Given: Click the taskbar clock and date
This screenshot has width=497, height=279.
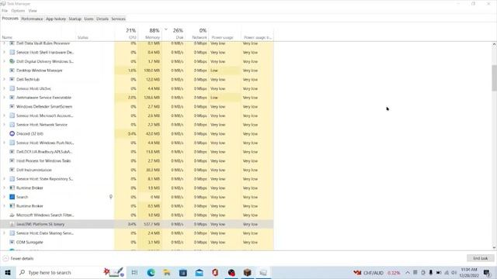Looking at the screenshot, I should point(469,272).
